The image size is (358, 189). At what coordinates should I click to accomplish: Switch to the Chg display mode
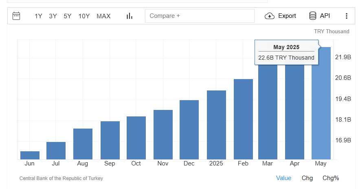pyautogui.click(x=307, y=178)
